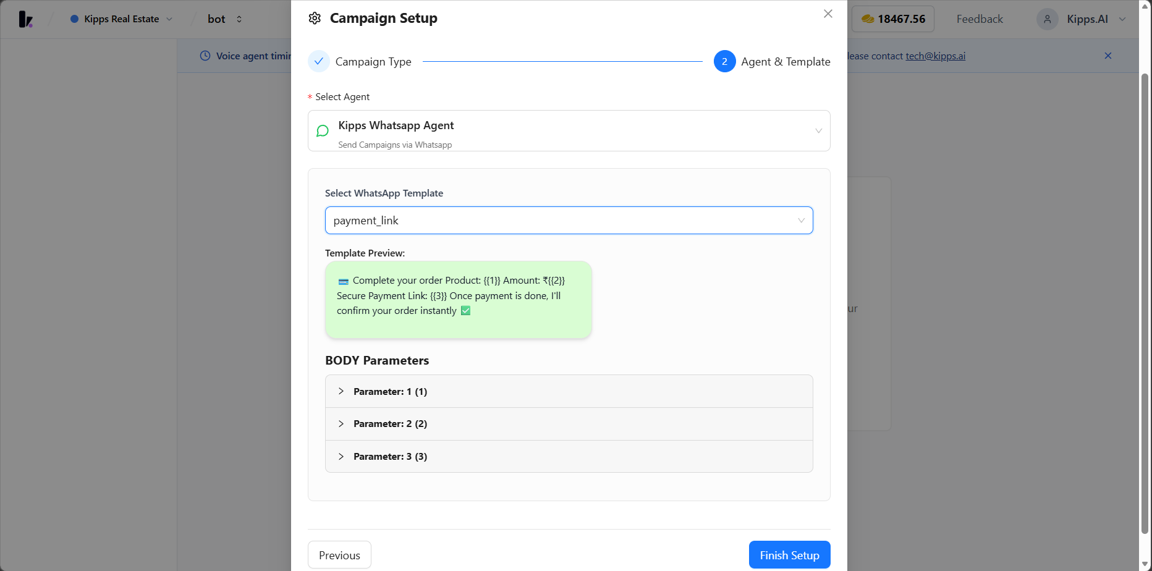Open the Kipps.AI account menu
Image resolution: width=1152 pixels, height=571 pixels.
tap(1082, 19)
